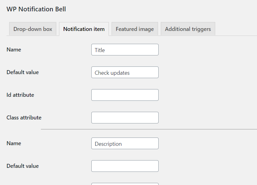This screenshot has width=257, height=185.
Task: Click the Name field containing Title
Action: (125, 50)
